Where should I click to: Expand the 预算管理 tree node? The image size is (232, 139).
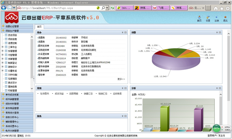(x=2, y=59)
